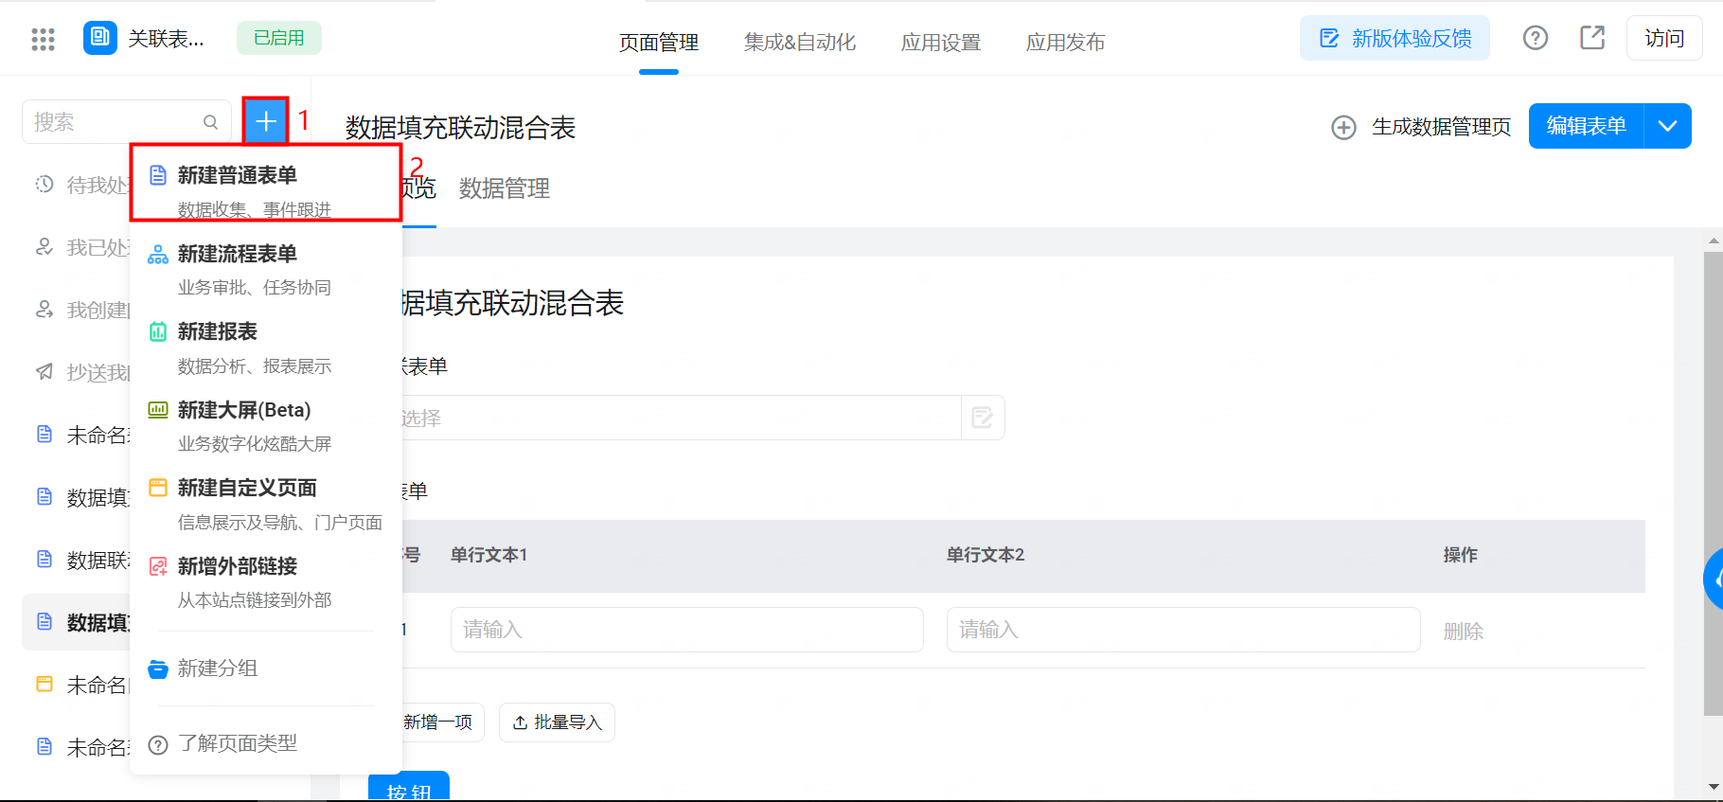Open the app launcher grid icon

[x=43, y=39]
